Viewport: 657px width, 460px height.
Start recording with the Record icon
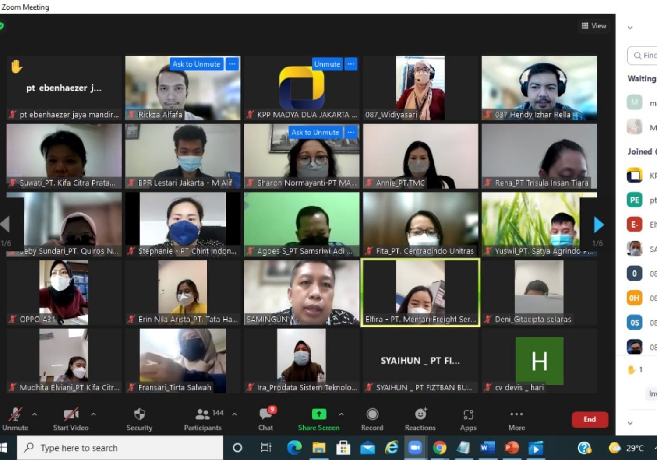coord(372,414)
